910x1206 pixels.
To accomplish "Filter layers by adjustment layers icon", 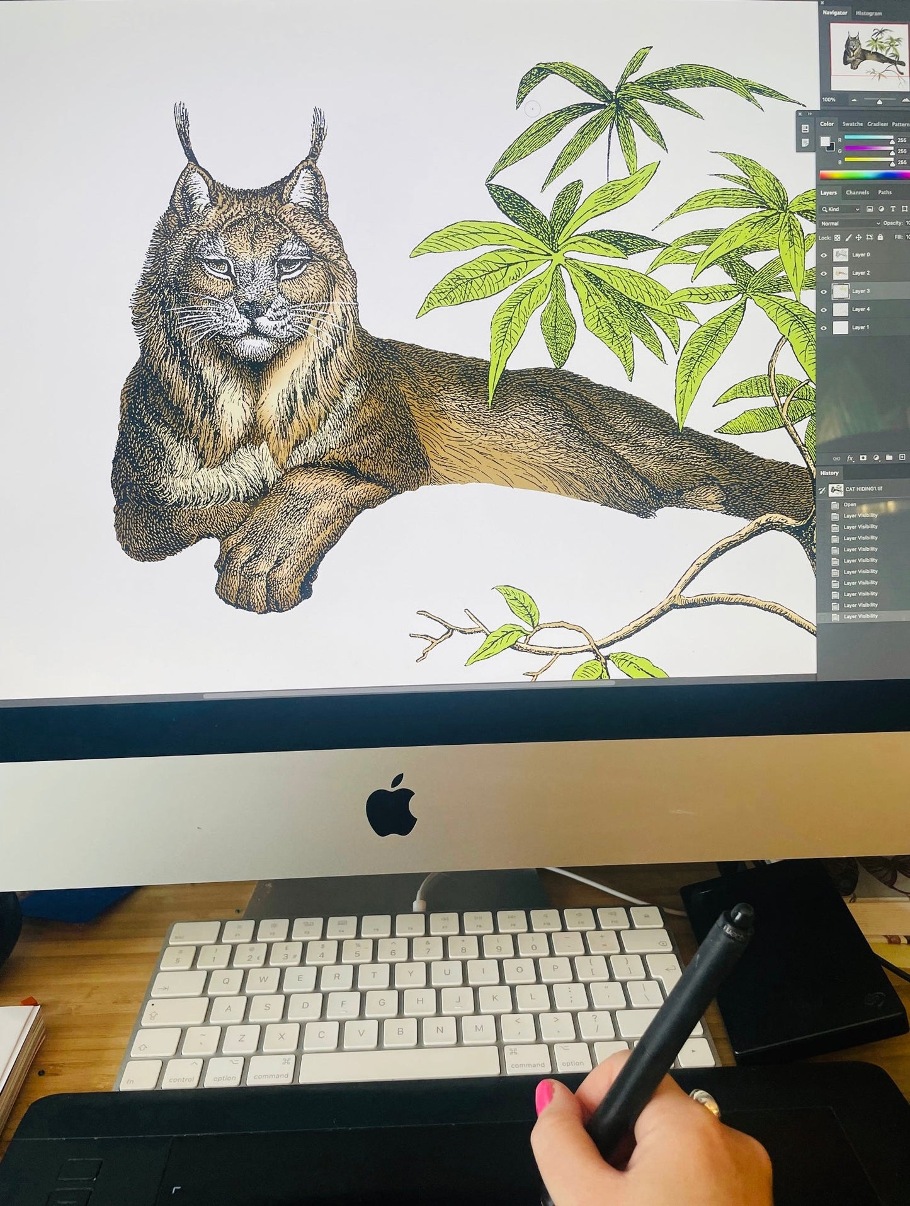I will pyautogui.click(x=882, y=209).
